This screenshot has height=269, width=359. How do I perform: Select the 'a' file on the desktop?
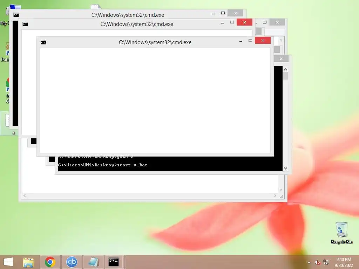[9, 123]
